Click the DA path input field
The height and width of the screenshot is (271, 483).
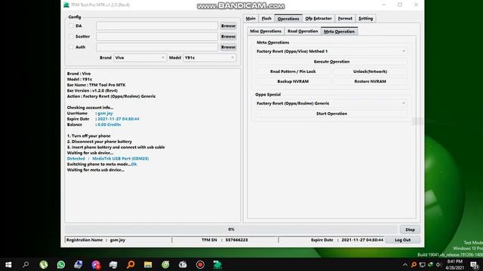(157, 26)
